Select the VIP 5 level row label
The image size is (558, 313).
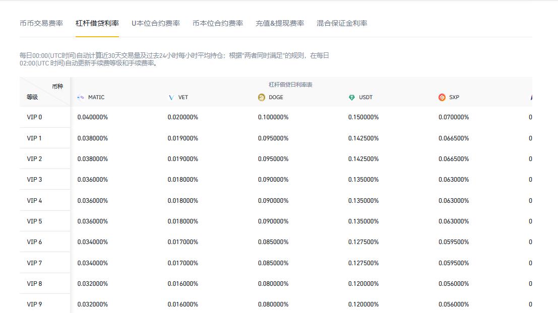(34, 221)
